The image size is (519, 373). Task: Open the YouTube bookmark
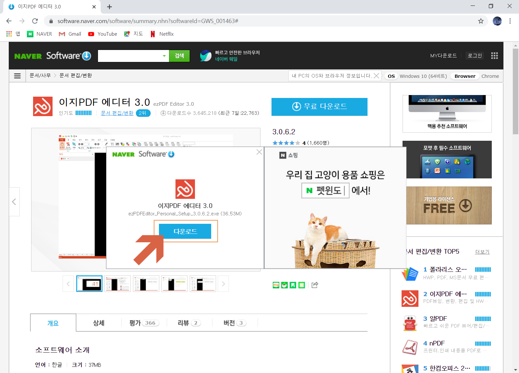[103, 34]
